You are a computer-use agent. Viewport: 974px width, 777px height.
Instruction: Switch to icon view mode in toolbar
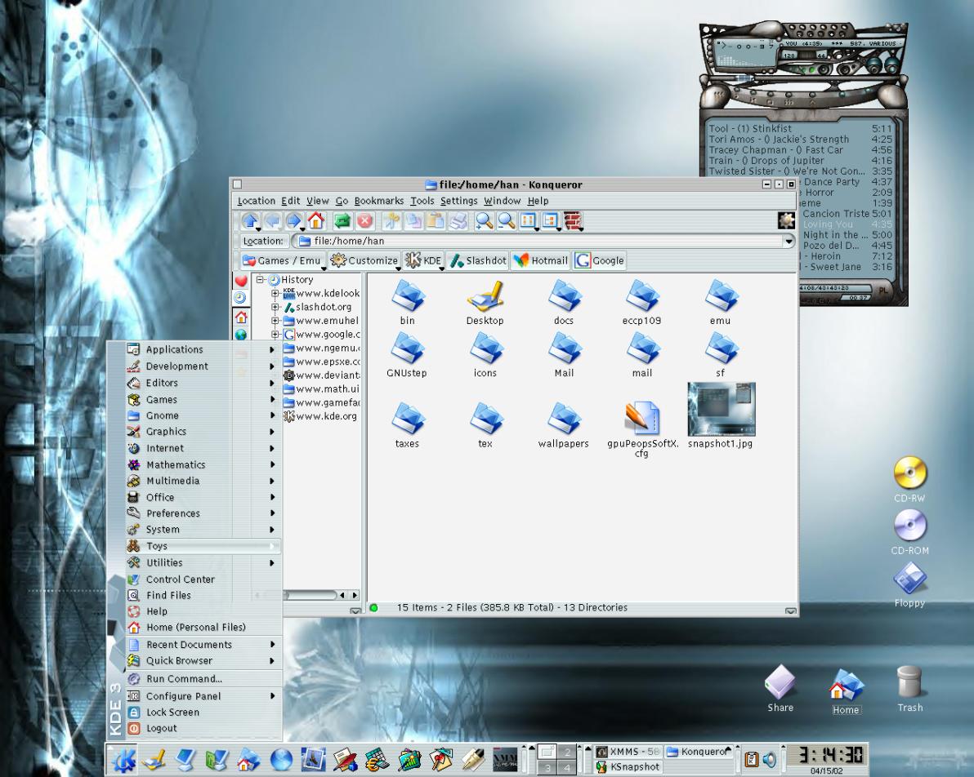(x=529, y=220)
